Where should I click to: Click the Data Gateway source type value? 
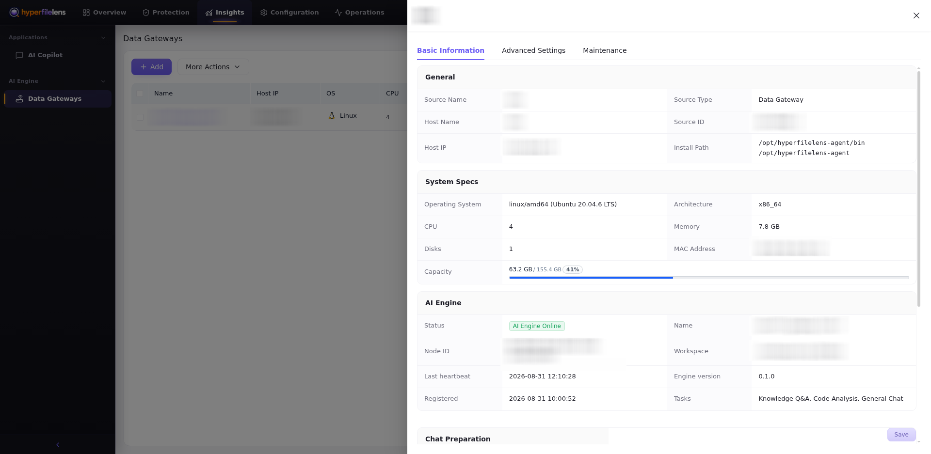pyautogui.click(x=781, y=100)
